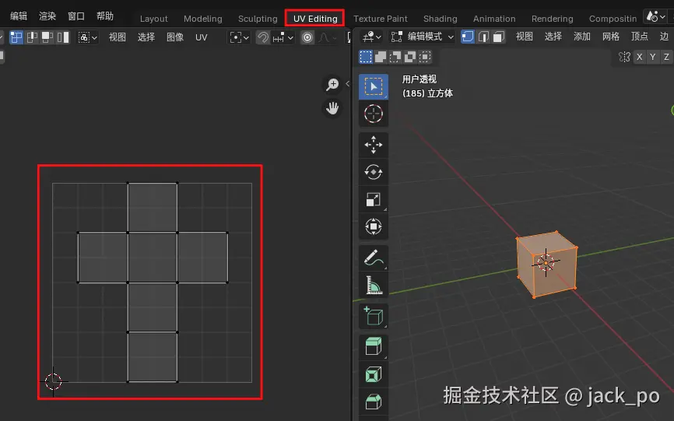Select the Rotate tool icon
Screen dimensions: 674x421
[x=373, y=172]
